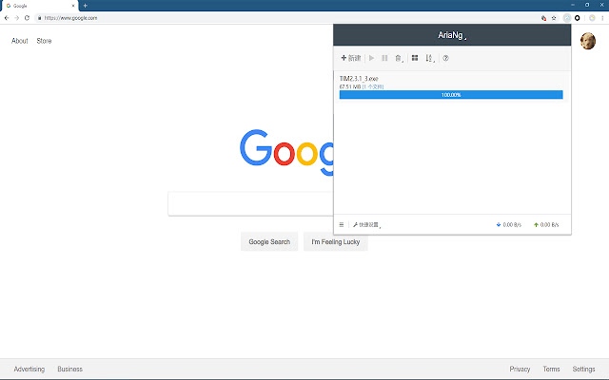The height and width of the screenshot is (380, 609).
Task: Open the Settings footer link
Action: coord(583,370)
